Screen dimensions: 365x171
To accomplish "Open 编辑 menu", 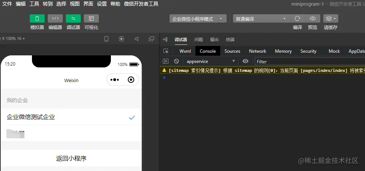I will (21, 4).
